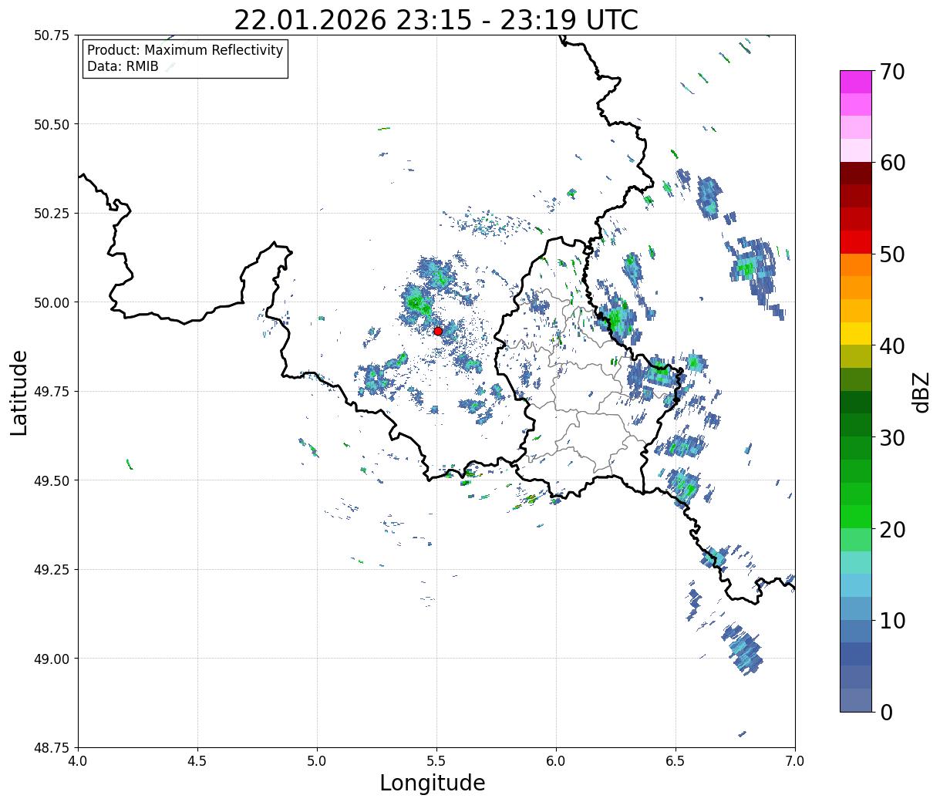
Task: Click the 48.75 latitude tick label
Action: pos(52,747)
